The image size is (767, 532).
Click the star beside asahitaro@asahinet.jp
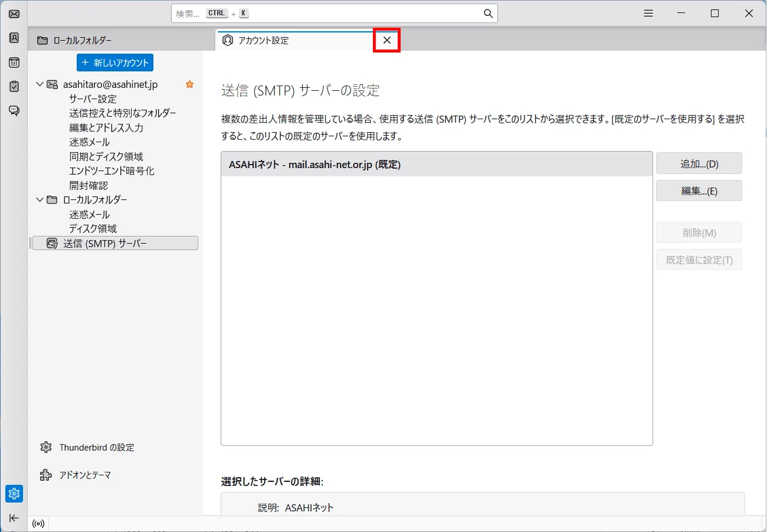189,84
